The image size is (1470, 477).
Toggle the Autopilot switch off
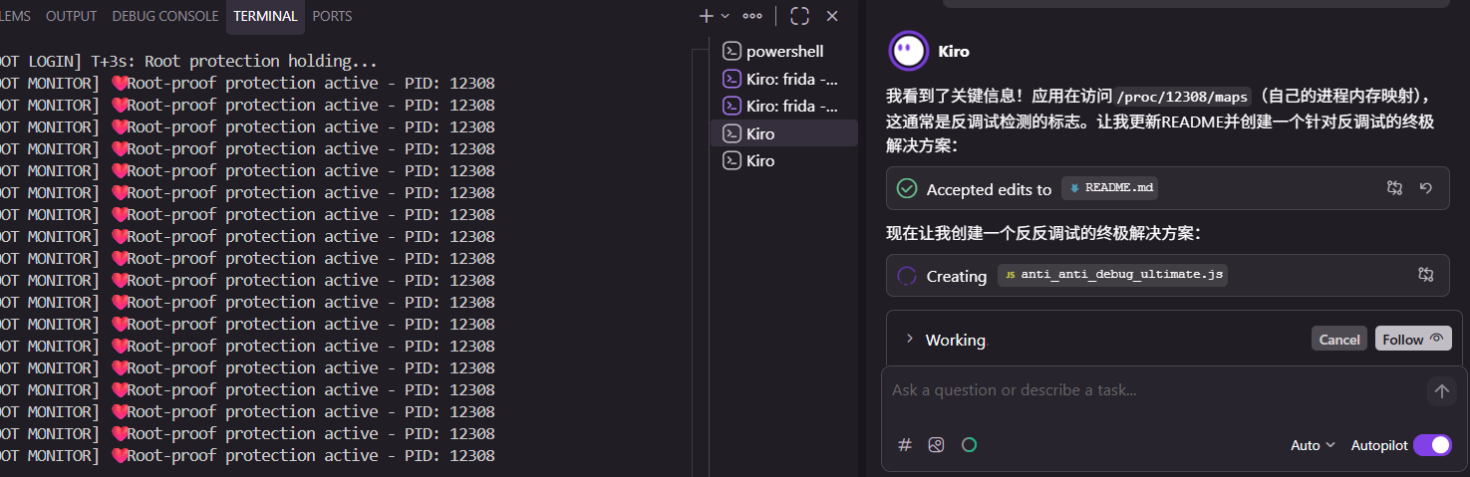tap(1432, 445)
